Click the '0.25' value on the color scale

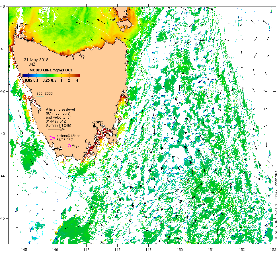pos(46,80)
